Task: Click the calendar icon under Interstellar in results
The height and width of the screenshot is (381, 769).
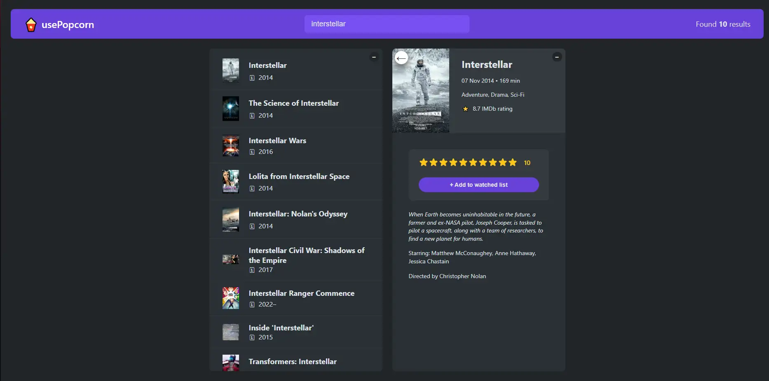Action: 252,78
